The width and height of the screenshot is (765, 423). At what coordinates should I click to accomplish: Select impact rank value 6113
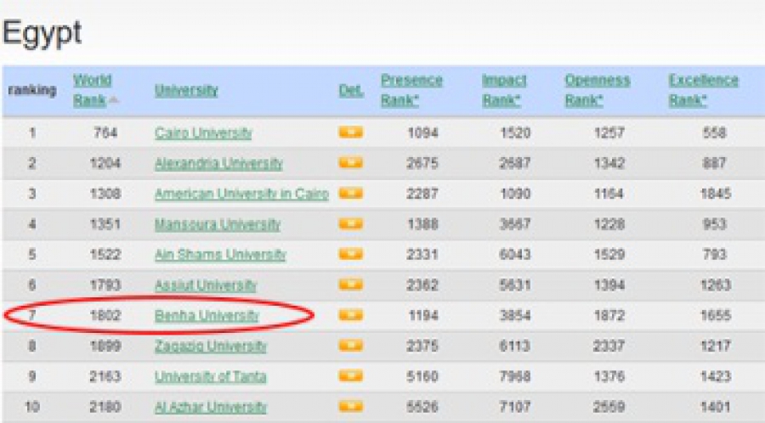pos(515,346)
